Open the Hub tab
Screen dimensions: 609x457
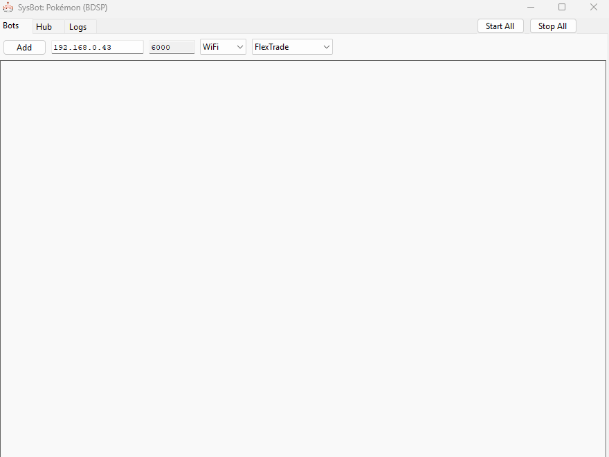[x=48, y=27]
